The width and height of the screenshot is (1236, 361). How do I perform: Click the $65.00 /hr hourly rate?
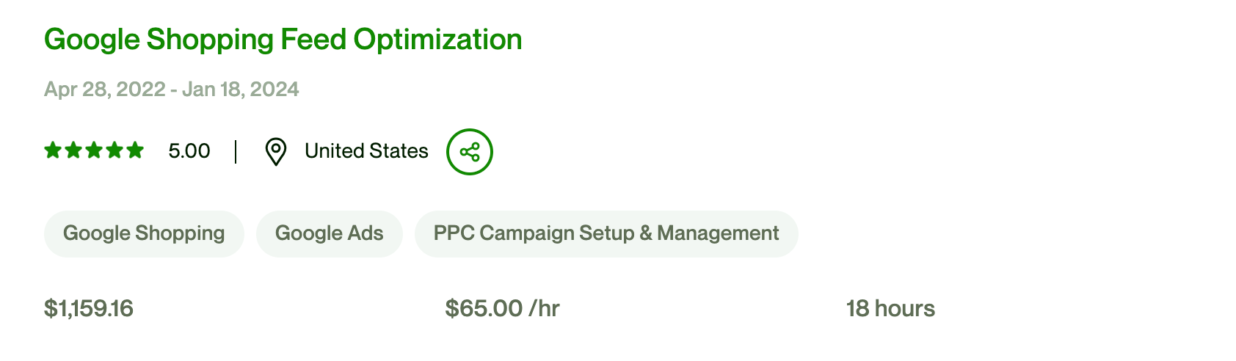pyautogui.click(x=502, y=308)
